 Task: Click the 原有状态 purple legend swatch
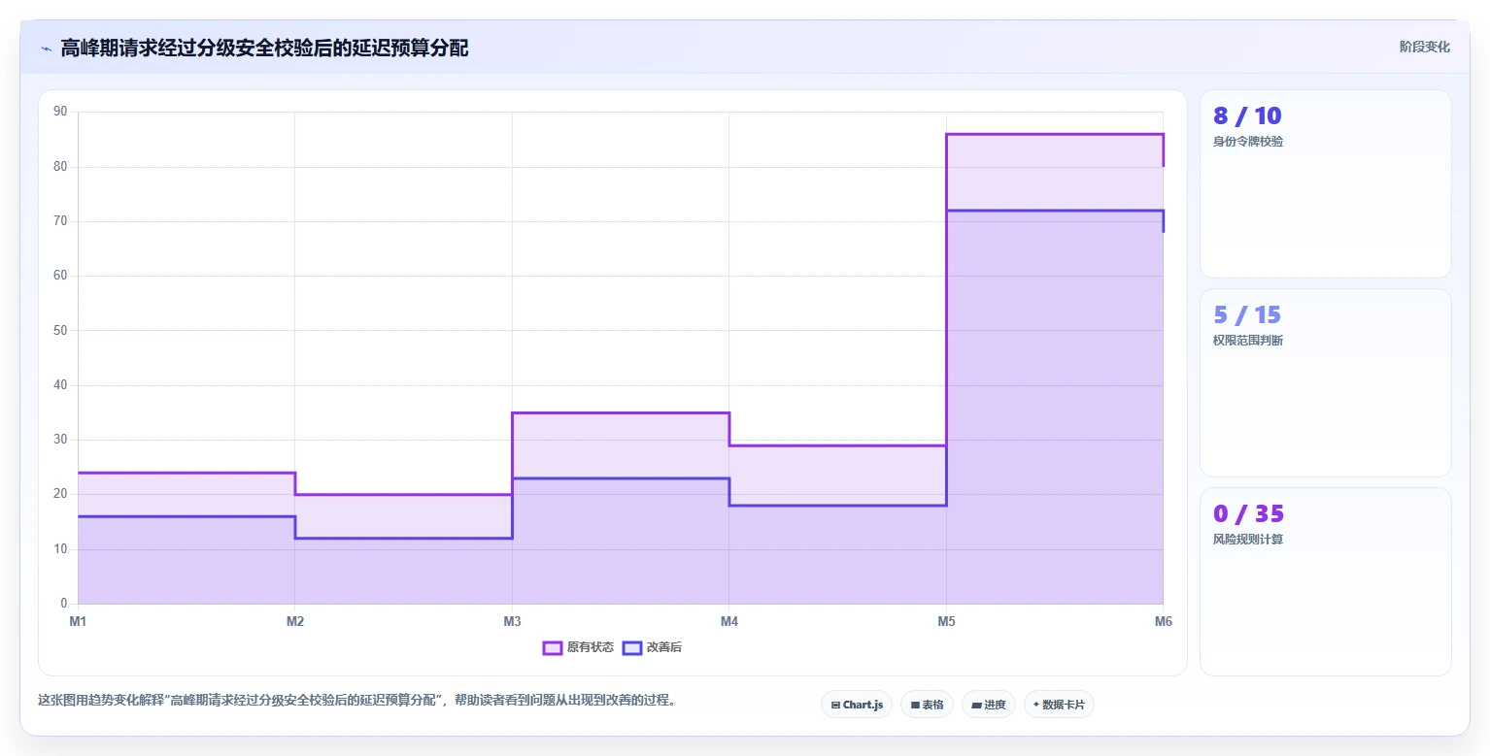(x=553, y=647)
